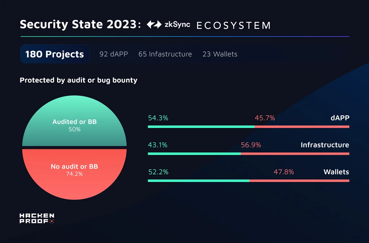This screenshot has height=243, width=369.
Task: Click the red segment of dAPP bar
Action: (302, 127)
